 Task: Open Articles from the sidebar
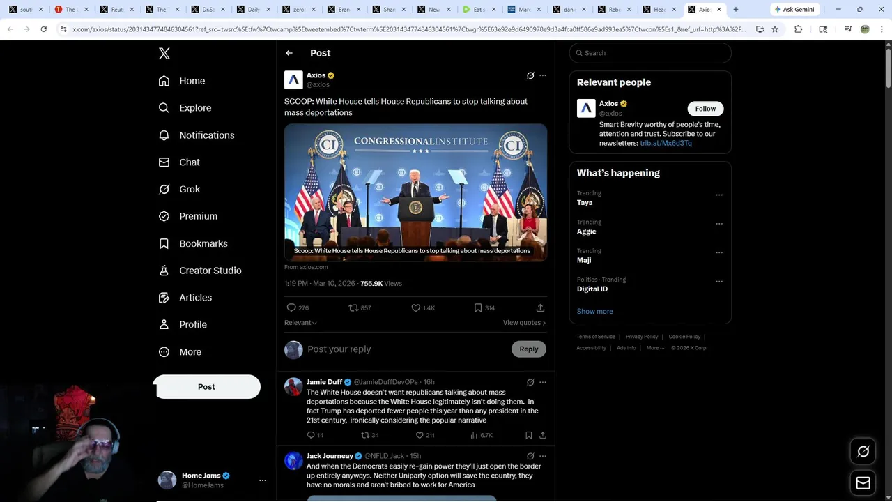click(x=185, y=298)
